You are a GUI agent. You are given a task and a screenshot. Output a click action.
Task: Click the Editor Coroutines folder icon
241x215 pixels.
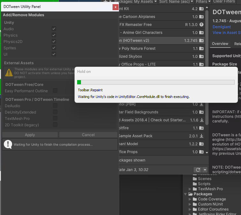point(195,209)
